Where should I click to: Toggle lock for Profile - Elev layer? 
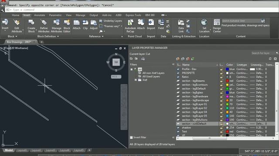coord(221,69)
